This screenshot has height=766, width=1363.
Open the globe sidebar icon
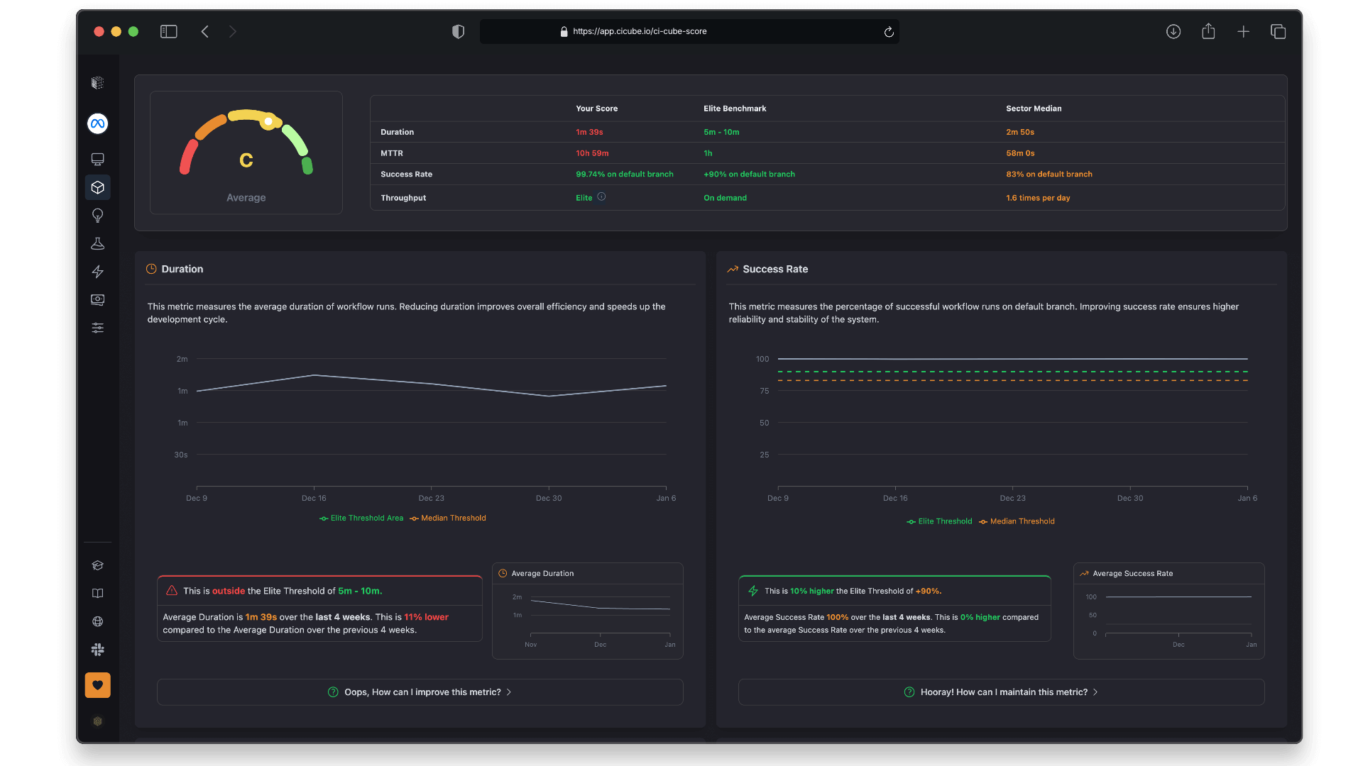97,621
